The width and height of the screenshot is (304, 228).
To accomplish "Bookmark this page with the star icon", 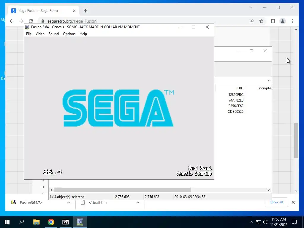I will click(261, 21).
